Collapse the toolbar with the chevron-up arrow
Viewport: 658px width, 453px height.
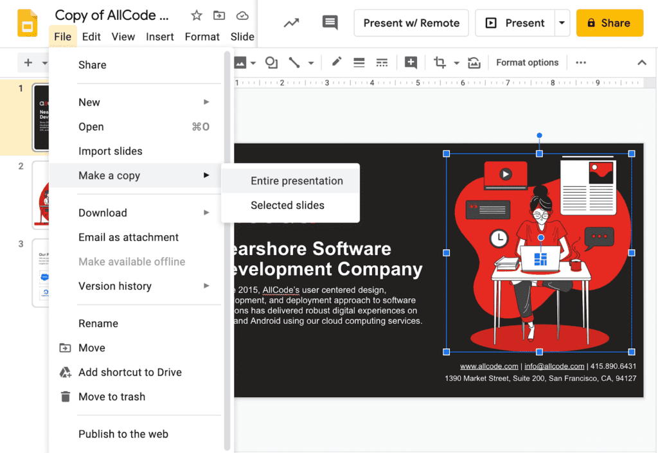[641, 62]
